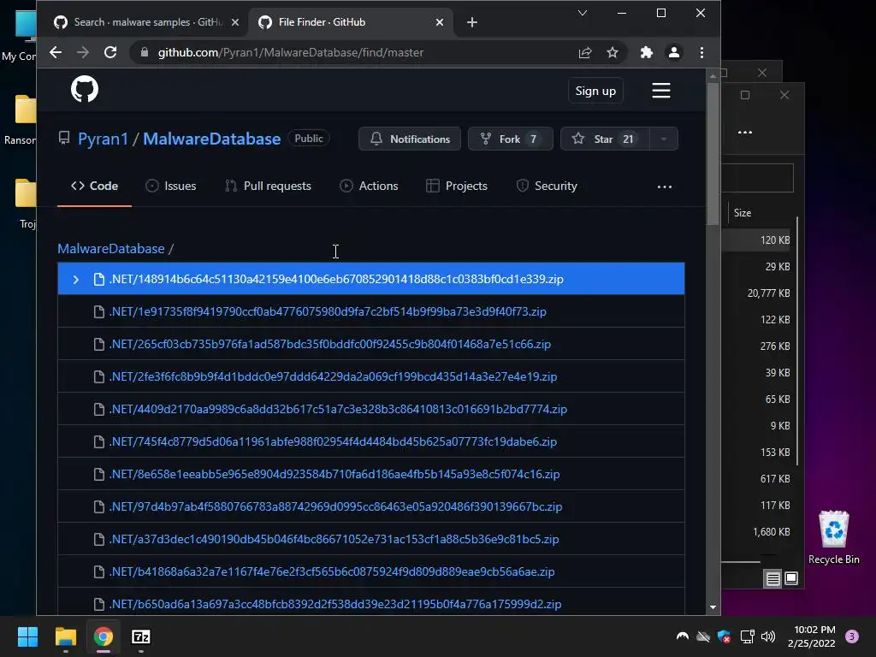Close the Search malware samples tab
876x657 pixels.
(x=235, y=22)
